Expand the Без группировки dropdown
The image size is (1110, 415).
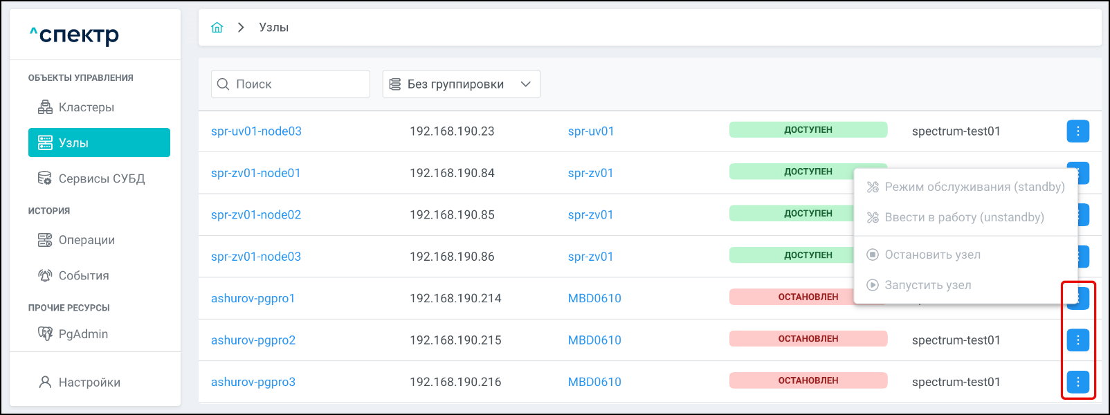461,84
